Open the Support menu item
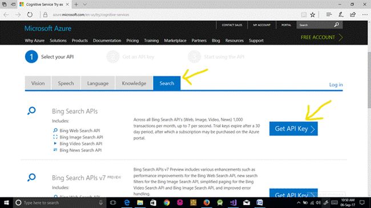The height and width of the screenshot is (208, 371). [256, 40]
